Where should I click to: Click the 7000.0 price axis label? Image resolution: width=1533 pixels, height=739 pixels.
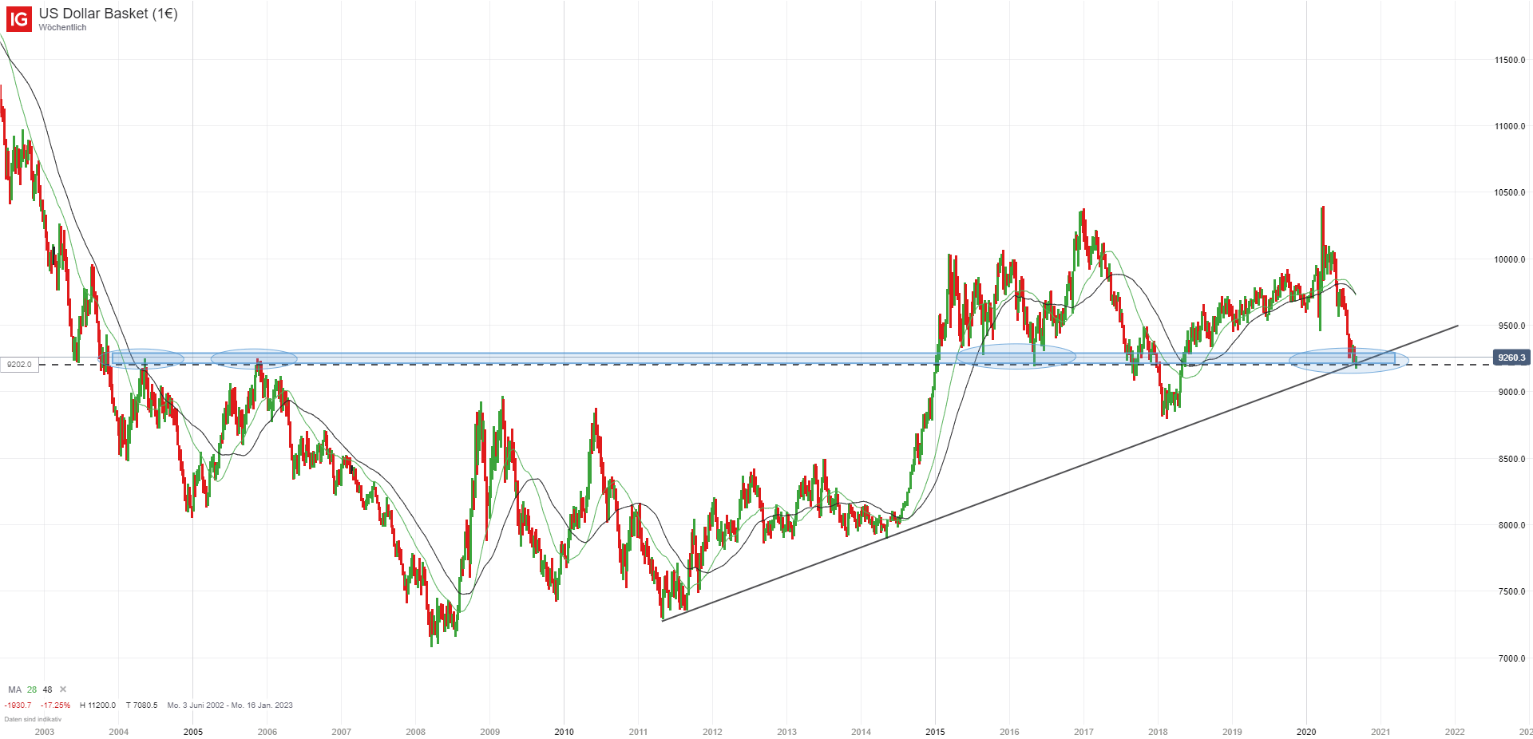click(1511, 658)
